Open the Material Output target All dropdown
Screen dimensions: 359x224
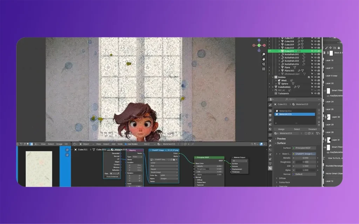click(239, 161)
